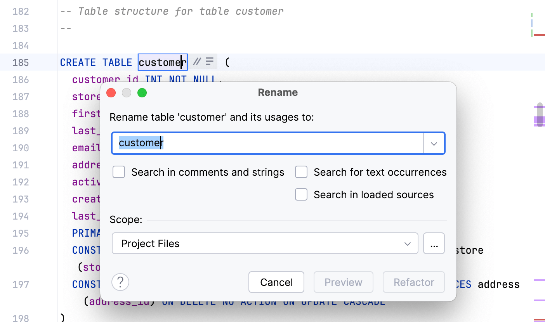Toggle 'Search in loaded sources'
This screenshot has height=322, width=545.
pos(301,194)
